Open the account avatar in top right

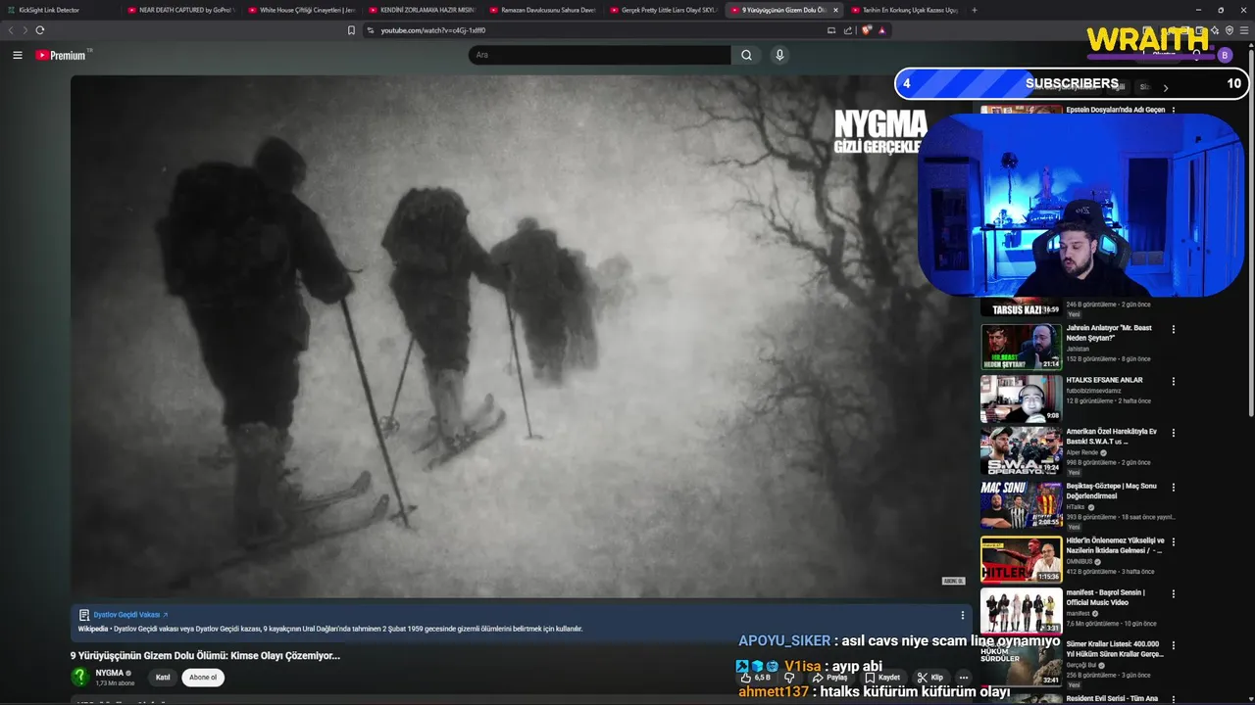click(1224, 55)
